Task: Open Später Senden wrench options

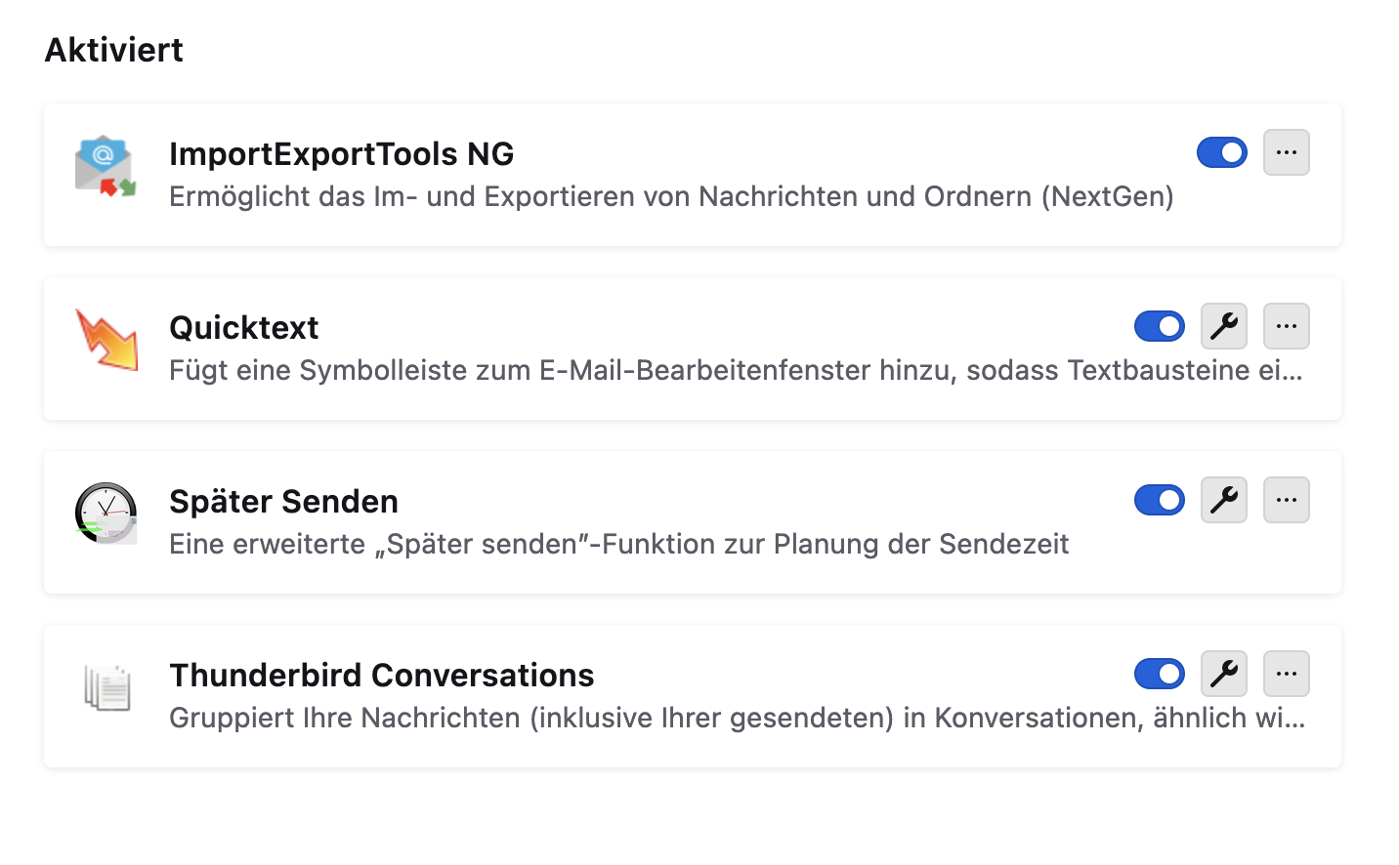Action: pos(1223,500)
